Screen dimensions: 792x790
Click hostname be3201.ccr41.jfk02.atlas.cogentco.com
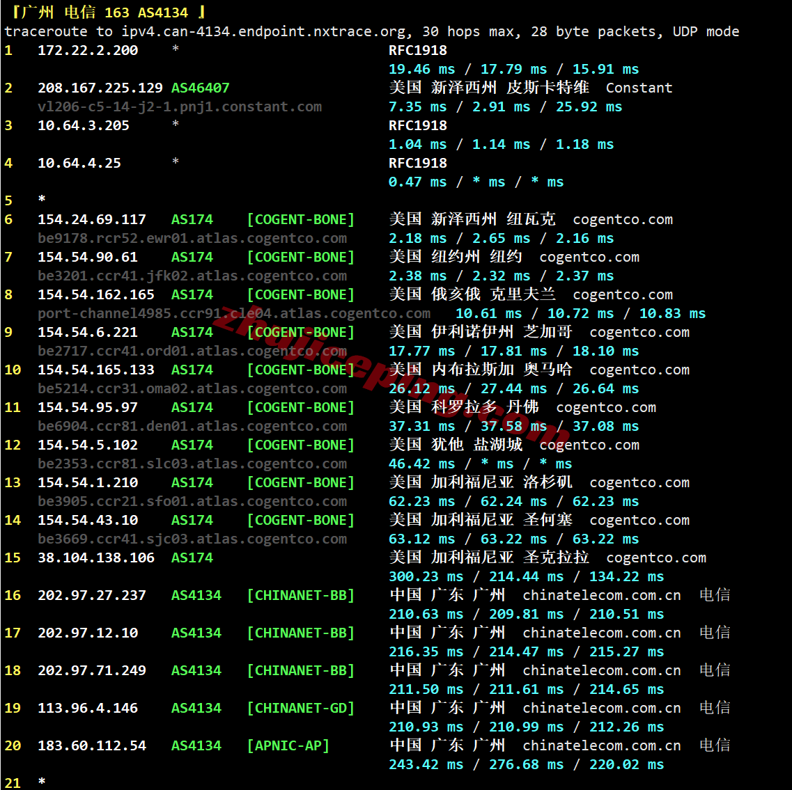192,276
